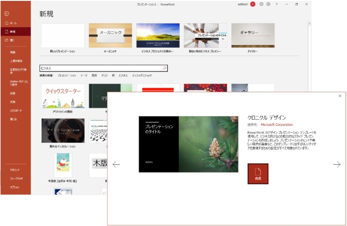Click the テーマ suggested search link
Viewport: 347px width, 226px height.
tap(84, 75)
